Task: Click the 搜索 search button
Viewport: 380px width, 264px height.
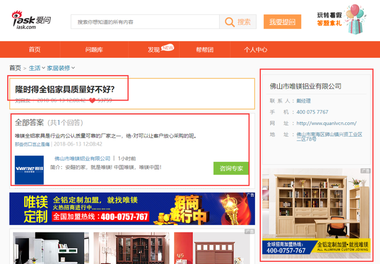Action: pyautogui.click(x=238, y=22)
